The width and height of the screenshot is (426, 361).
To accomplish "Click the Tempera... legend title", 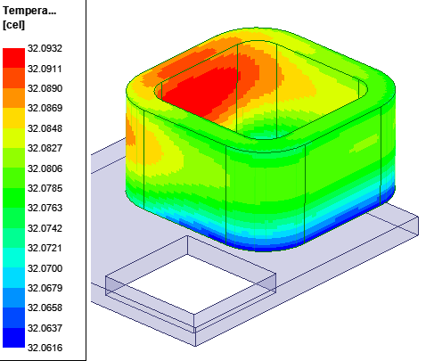I will click(x=29, y=11).
